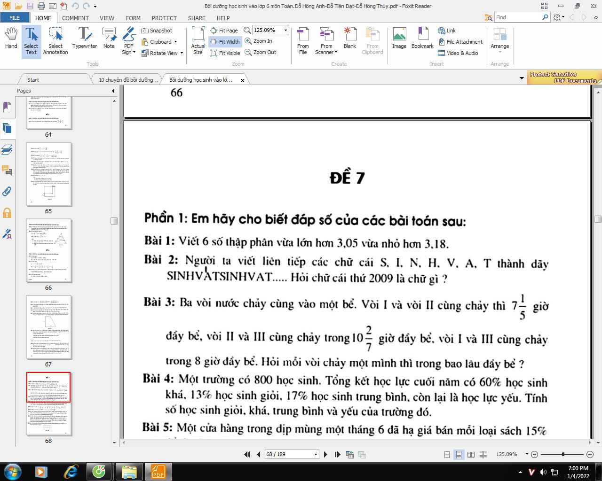Insert a Bookmark
This screenshot has height=481, width=602.
point(422,39)
